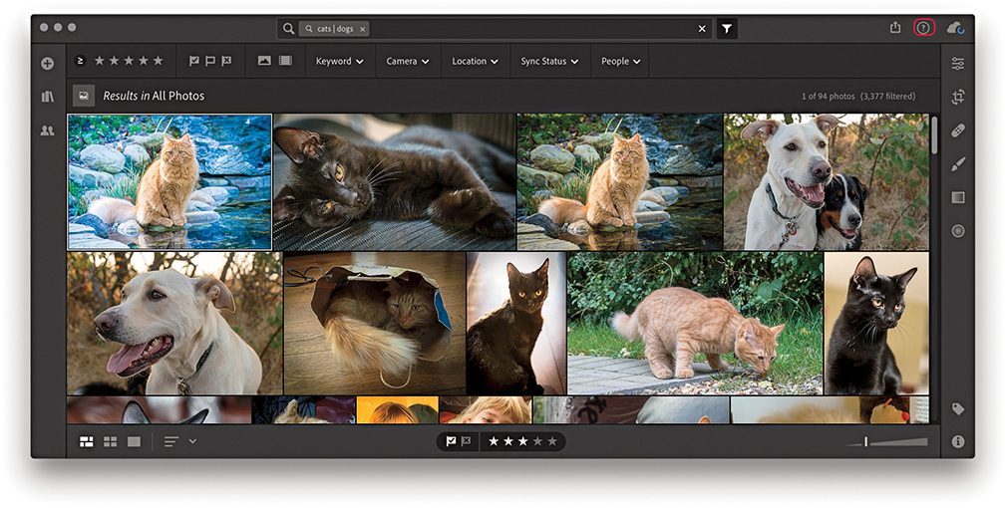The image size is (1005, 508).
Task: Toggle the picked flag filter
Action: pos(194,61)
